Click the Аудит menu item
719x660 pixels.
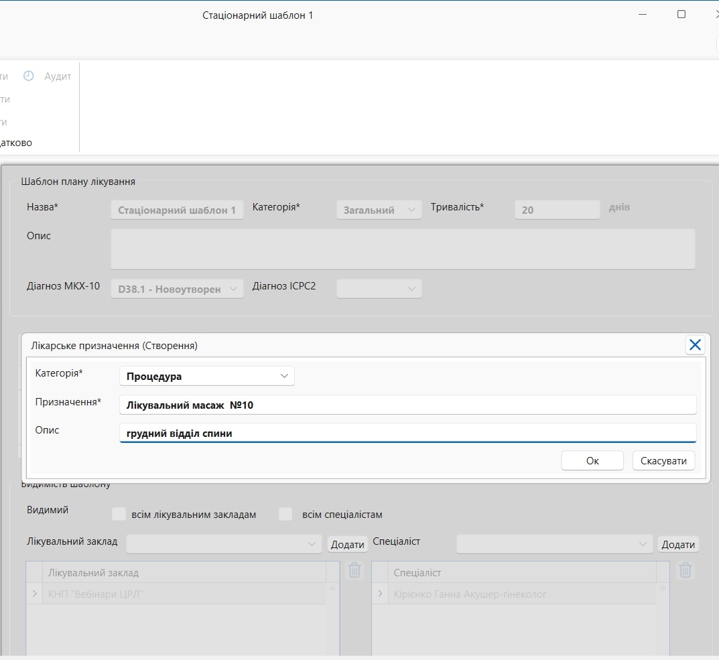tap(58, 76)
